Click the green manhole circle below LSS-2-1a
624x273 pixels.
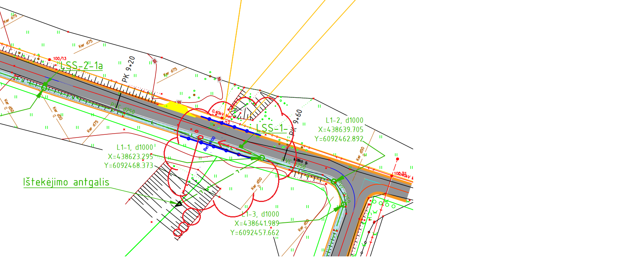(x=44, y=88)
